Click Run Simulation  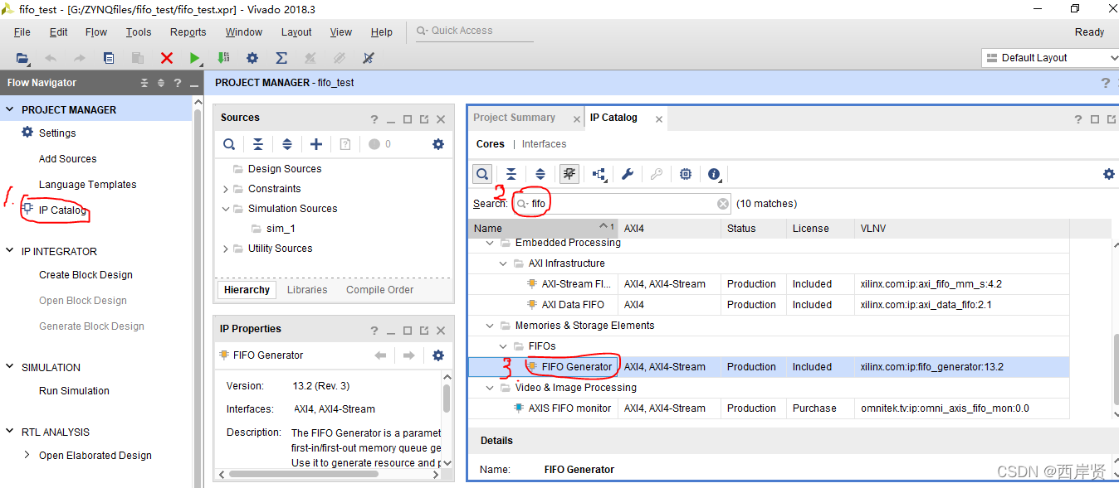pyautogui.click(x=74, y=391)
